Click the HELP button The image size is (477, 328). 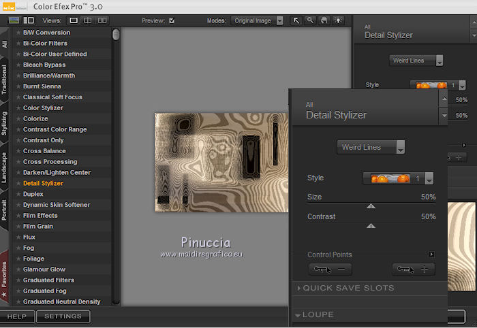17,316
